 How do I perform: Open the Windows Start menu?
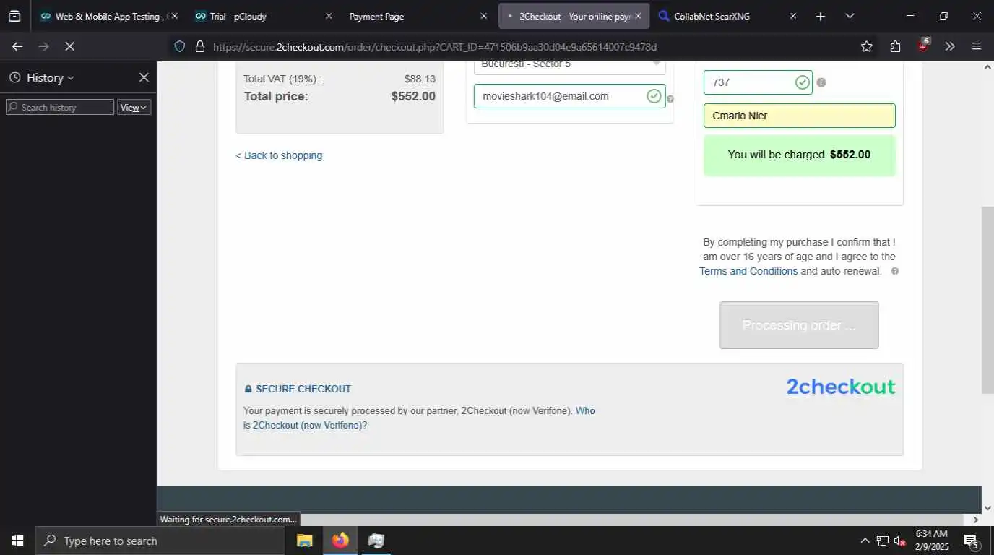(x=17, y=541)
